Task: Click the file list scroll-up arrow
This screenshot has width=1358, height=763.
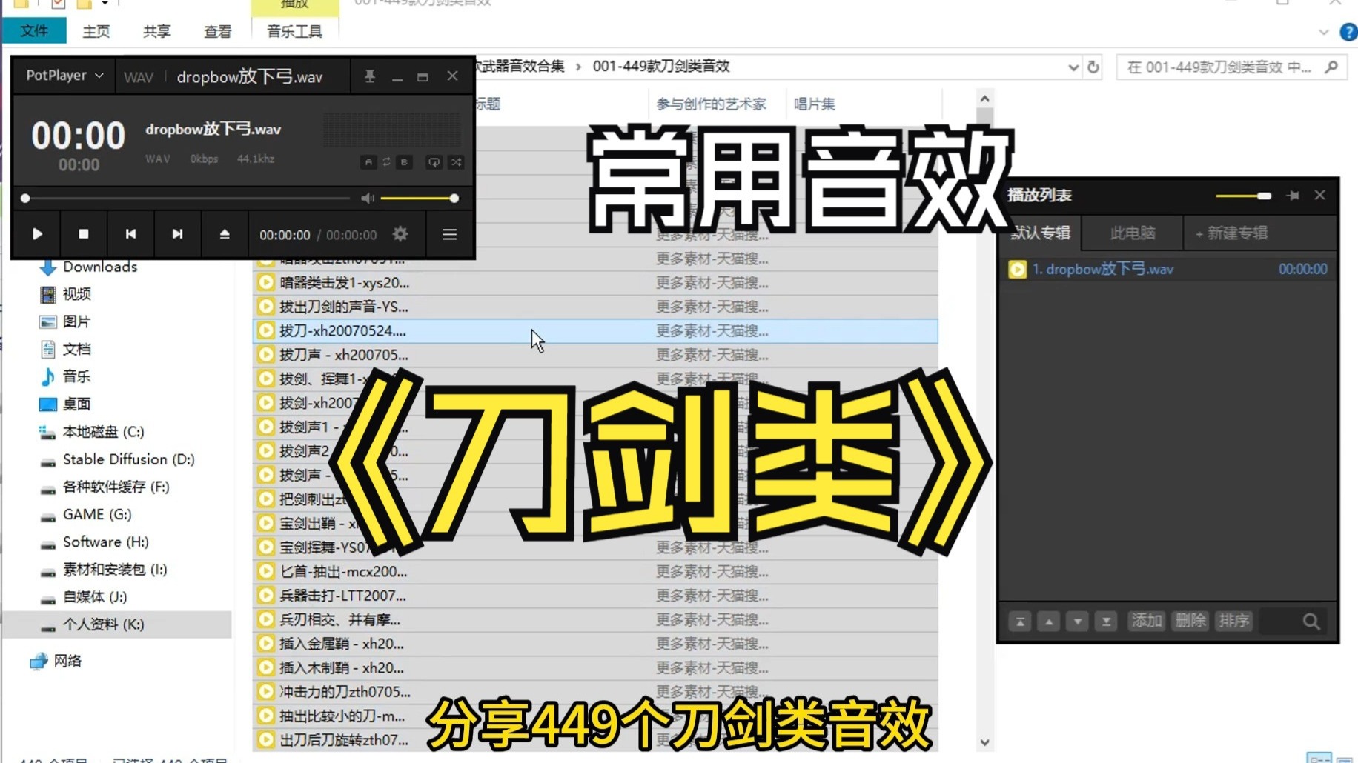Action: [x=984, y=99]
